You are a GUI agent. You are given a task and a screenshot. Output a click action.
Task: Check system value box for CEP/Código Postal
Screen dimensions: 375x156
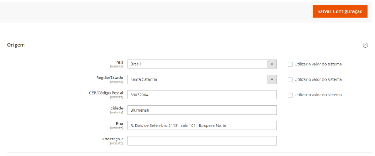(x=290, y=95)
